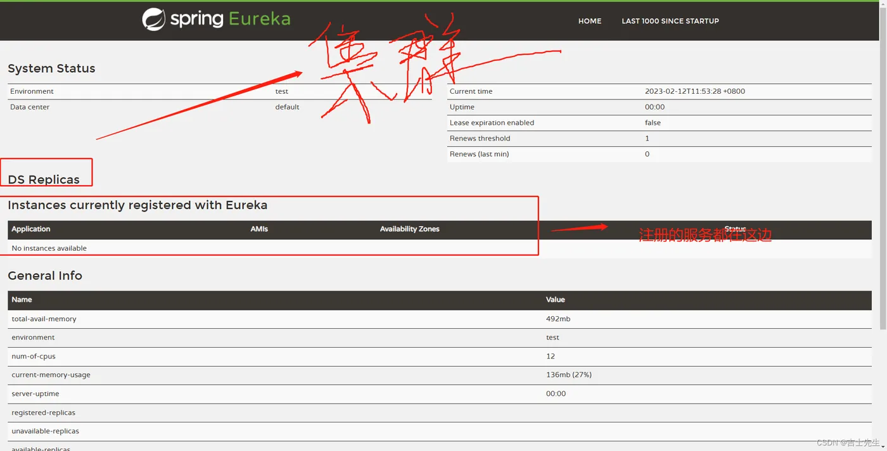This screenshot has height=451, width=887.
Task: Click the current-memory-usage row name
Action: click(51, 375)
